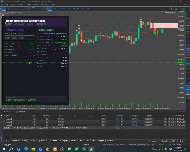The image size is (190, 152).
Task: Open the Signals broadcast sidebar icon
Action: pos(188,36)
